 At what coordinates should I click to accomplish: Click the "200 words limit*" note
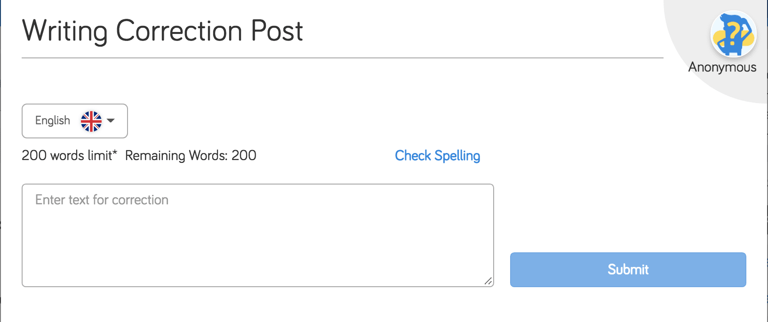(x=69, y=155)
